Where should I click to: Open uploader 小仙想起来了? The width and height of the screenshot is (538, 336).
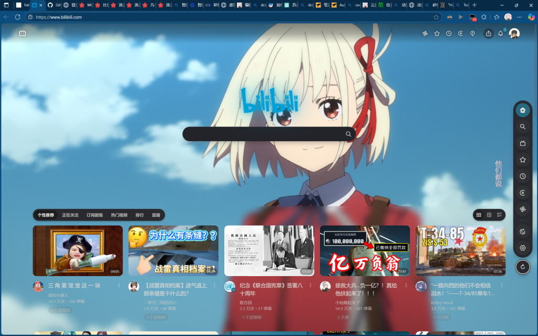348,303
